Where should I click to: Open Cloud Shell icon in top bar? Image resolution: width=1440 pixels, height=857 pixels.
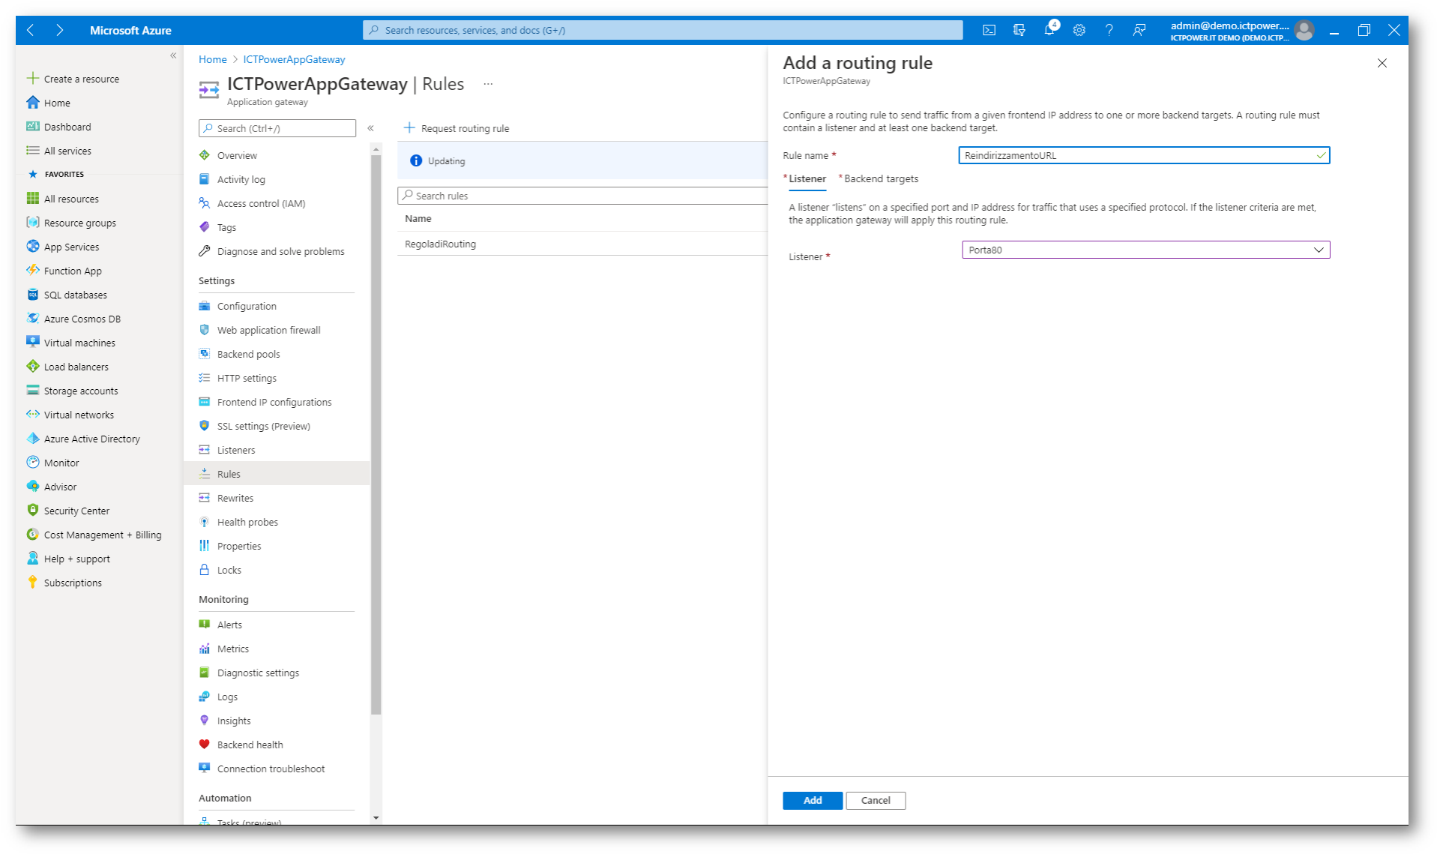(989, 30)
